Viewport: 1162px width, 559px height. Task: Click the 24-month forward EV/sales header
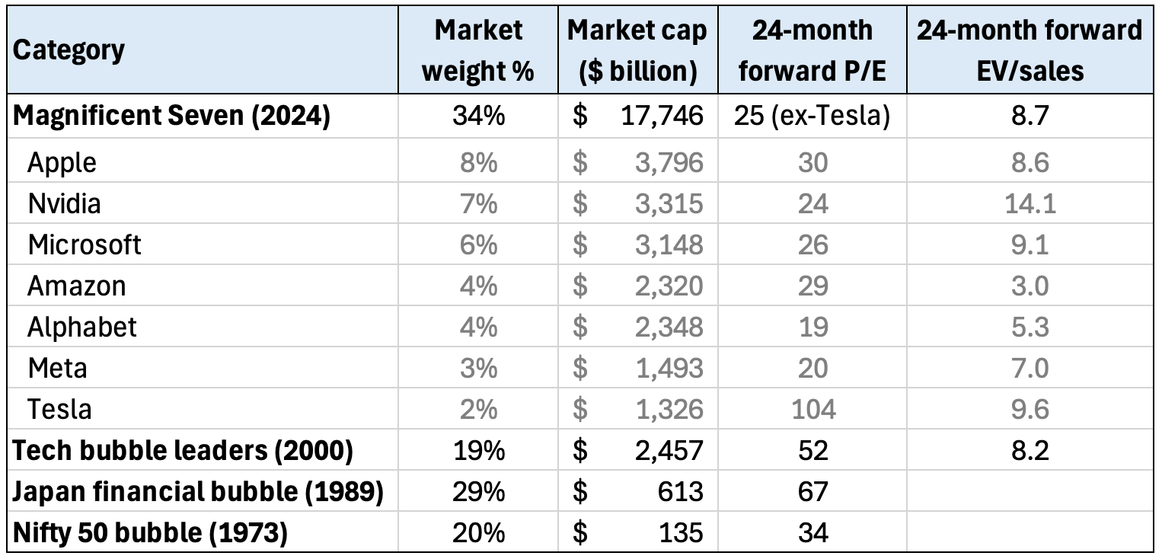coord(1030,50)
